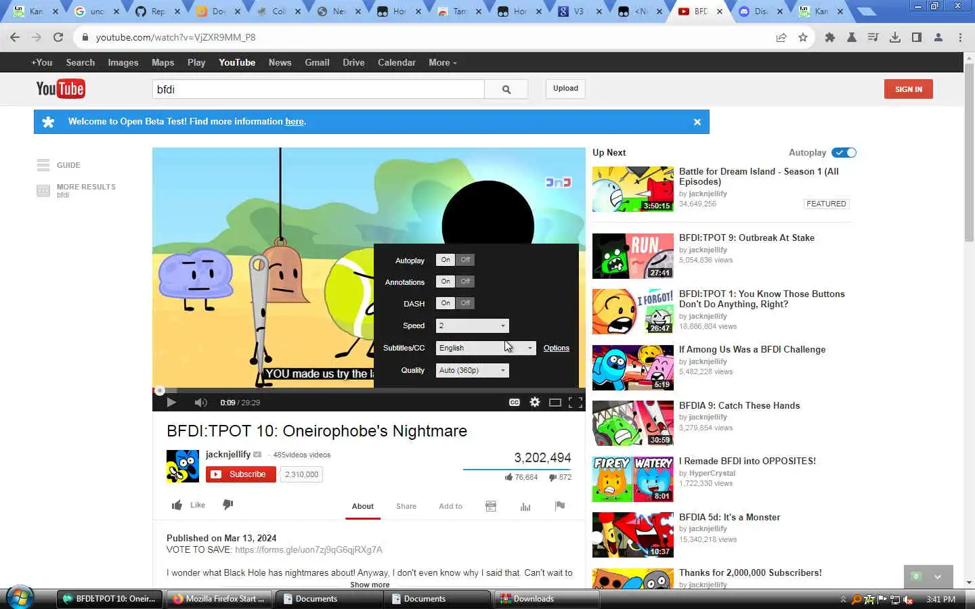Open the statistics bar-chart icon

tap(525, 506)
